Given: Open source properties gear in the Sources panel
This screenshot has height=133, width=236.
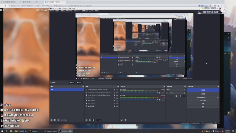Looking at the screenshot, I should 94,120.
